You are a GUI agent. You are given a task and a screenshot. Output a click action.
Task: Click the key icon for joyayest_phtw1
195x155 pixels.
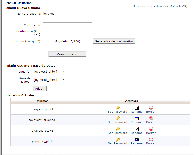click(x=118, y=108)
